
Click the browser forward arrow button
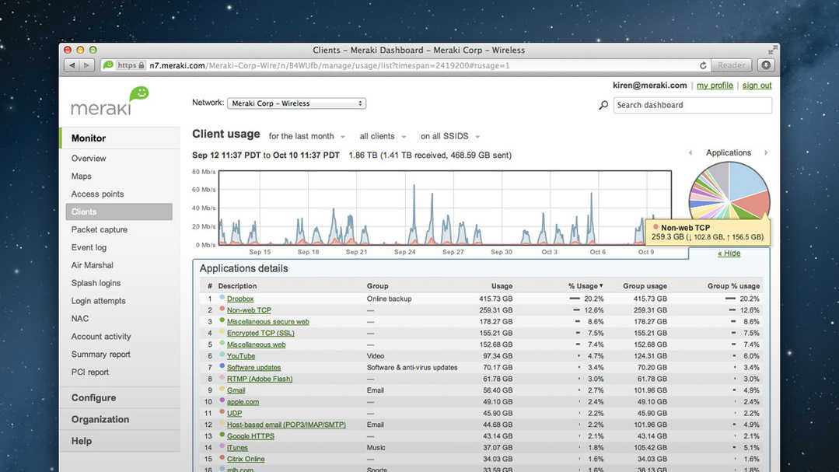tap(87, 65)
